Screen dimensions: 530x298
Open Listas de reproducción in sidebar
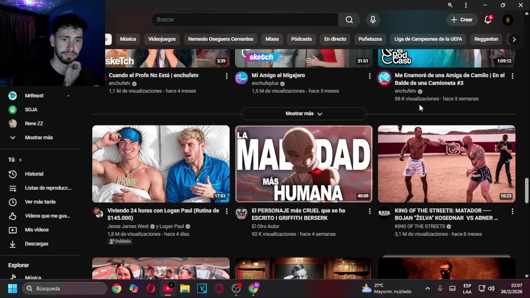pyautogui.click(x=40, y=188)
